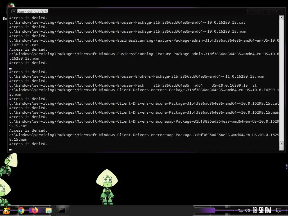Maximize the Command Prompt window
The height and width of the screenshot is (216, 288).
[265, 12]
